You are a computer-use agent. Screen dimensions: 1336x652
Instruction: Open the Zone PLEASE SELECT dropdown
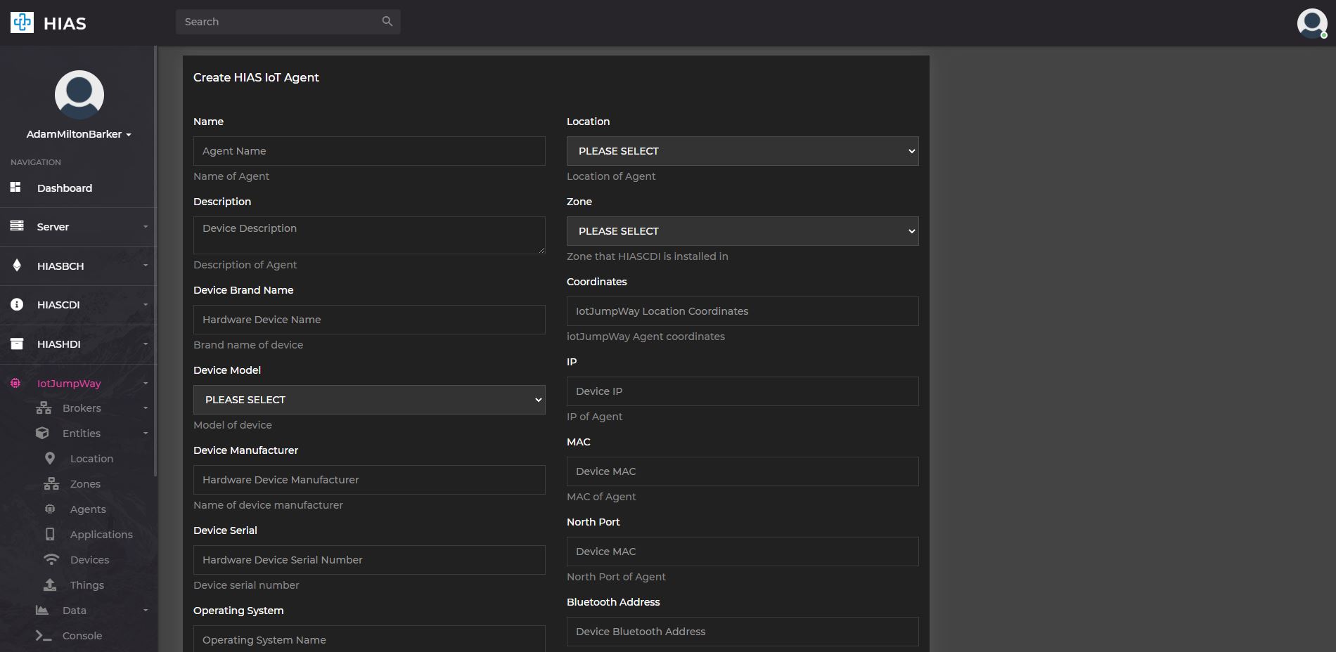pos(743,231)
